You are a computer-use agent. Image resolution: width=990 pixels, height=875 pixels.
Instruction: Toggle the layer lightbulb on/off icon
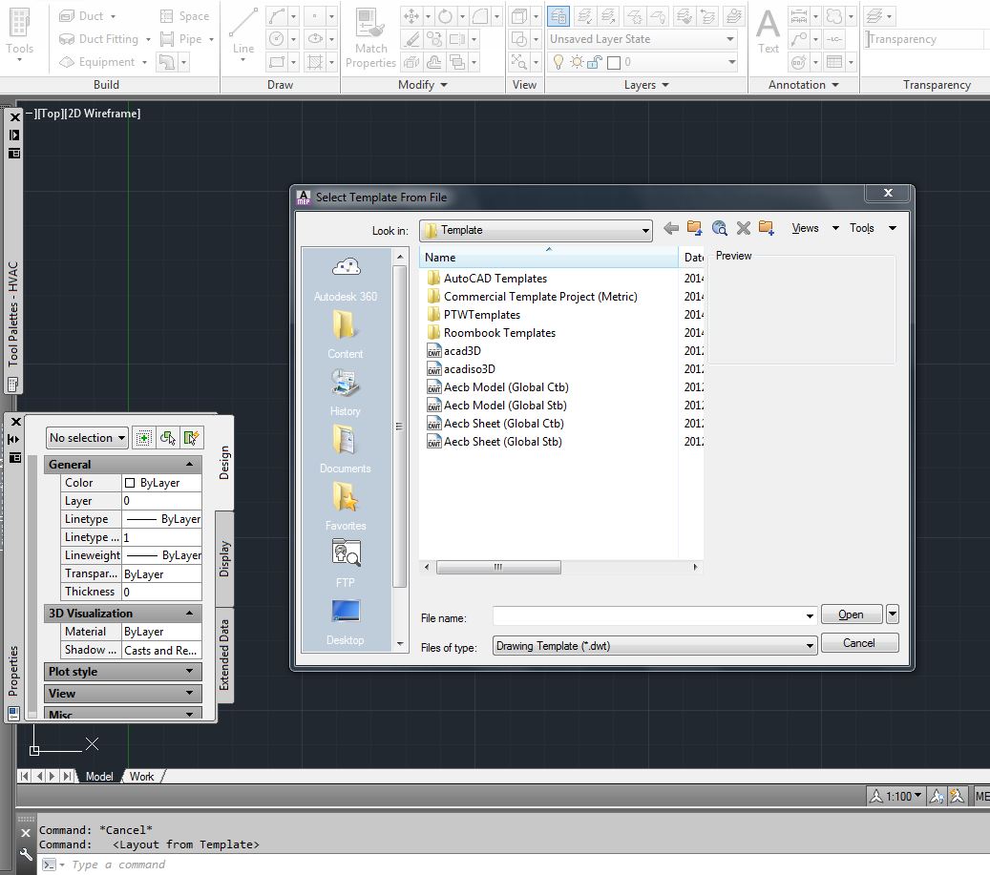click(x=558, y=62)
